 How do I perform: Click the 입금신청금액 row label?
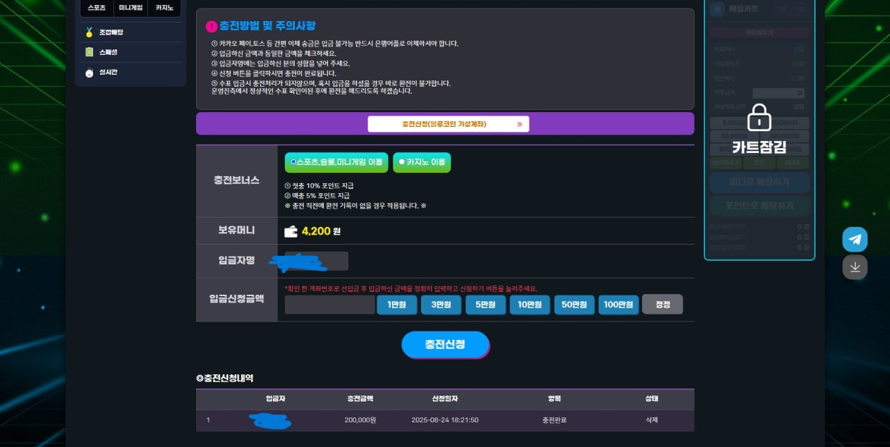(237, 299)
